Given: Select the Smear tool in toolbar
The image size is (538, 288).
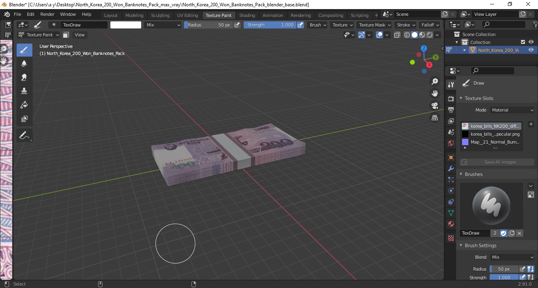Looking at the screenshot, I should [x=24, y=77].
